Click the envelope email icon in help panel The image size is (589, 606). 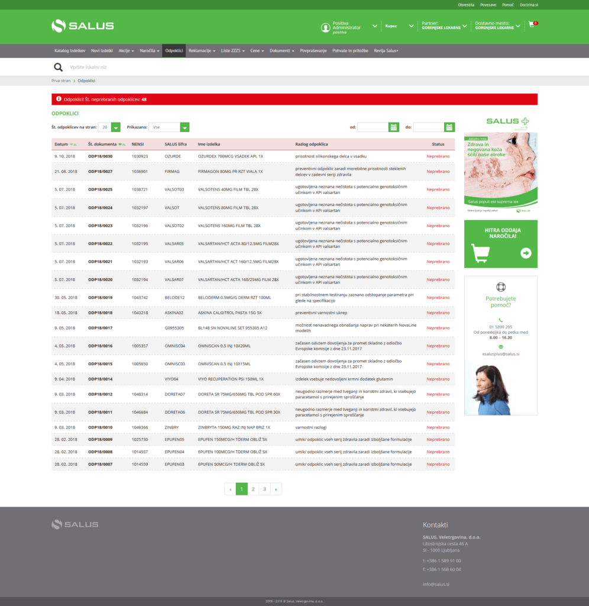point(501,347)
